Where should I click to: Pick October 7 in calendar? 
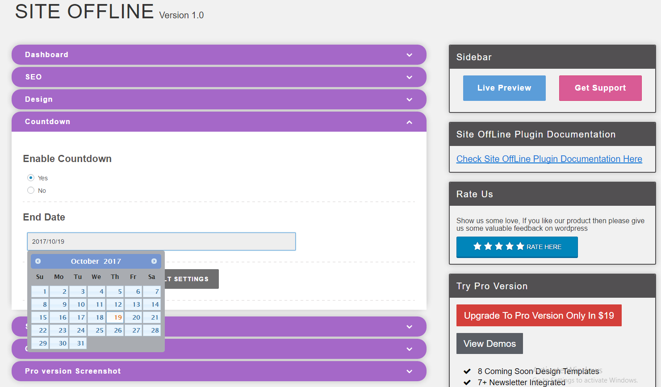(x=152, y=291)
